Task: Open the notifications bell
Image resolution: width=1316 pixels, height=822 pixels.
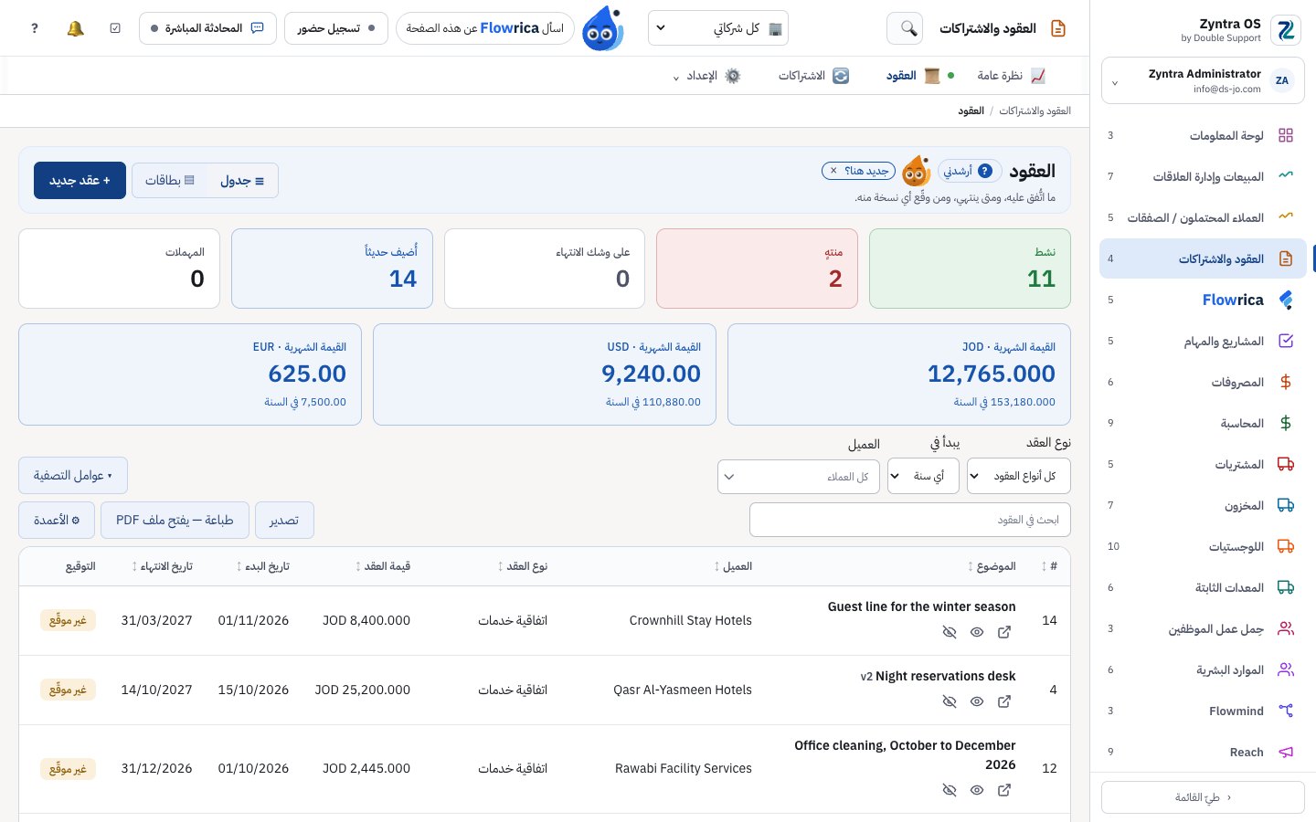Action: point(76,28)
